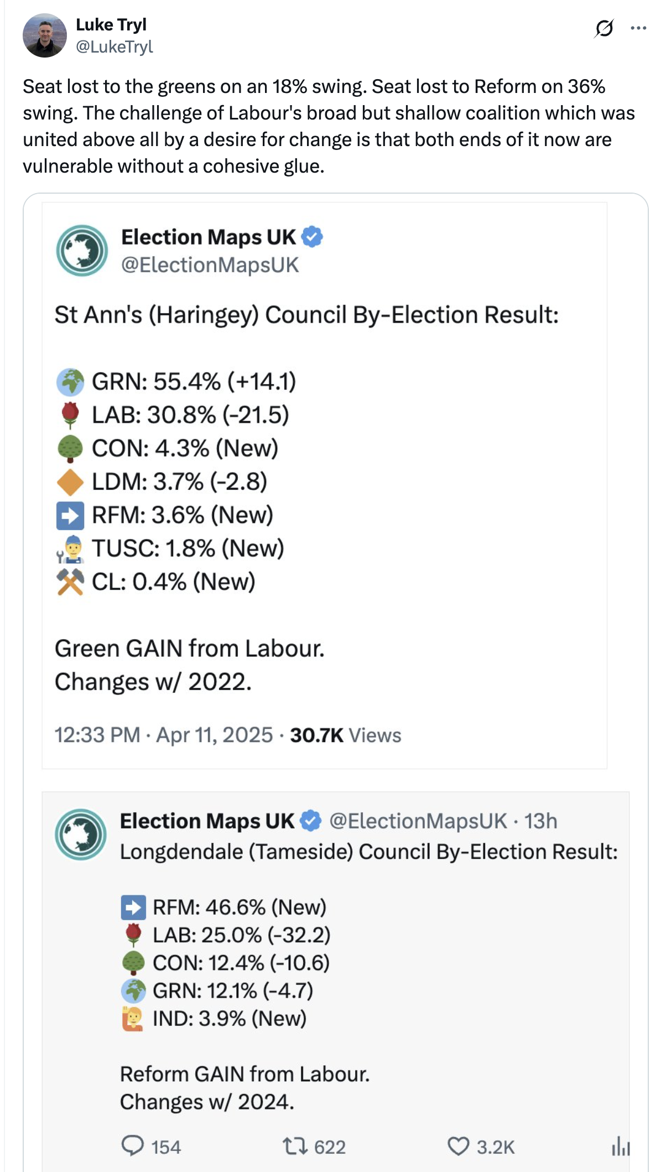Viewport: 666px width, 1172px height.
Task: Open the 13h timestamp on Longdendale tweet
Action: point(540,821)
